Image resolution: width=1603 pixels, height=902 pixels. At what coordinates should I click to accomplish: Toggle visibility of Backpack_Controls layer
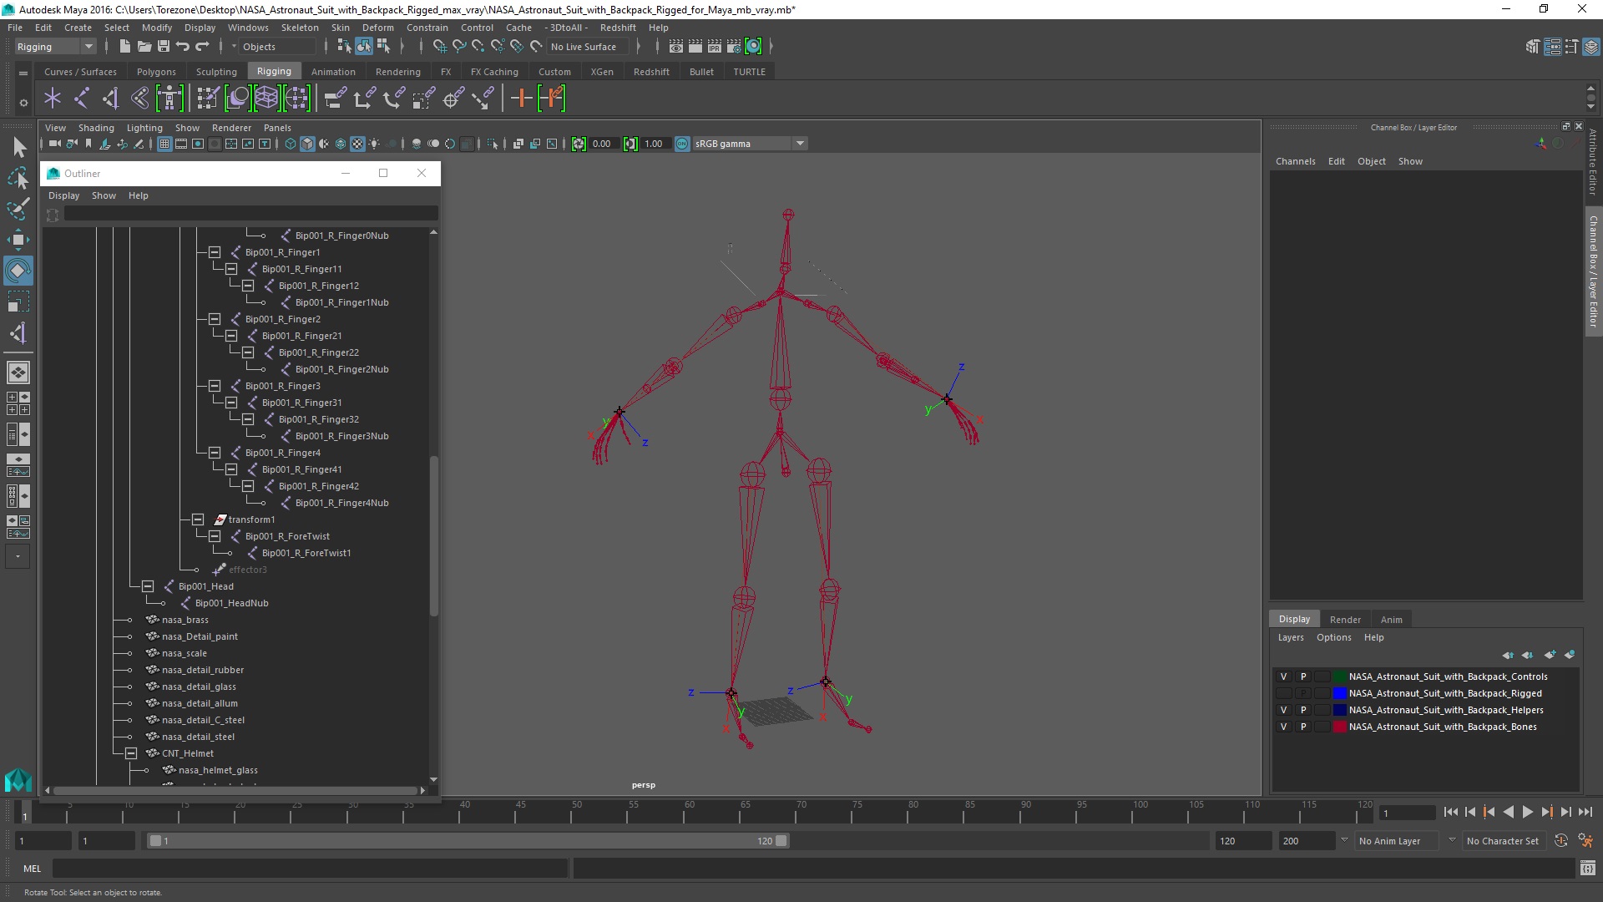click(x=1283, y=676)
